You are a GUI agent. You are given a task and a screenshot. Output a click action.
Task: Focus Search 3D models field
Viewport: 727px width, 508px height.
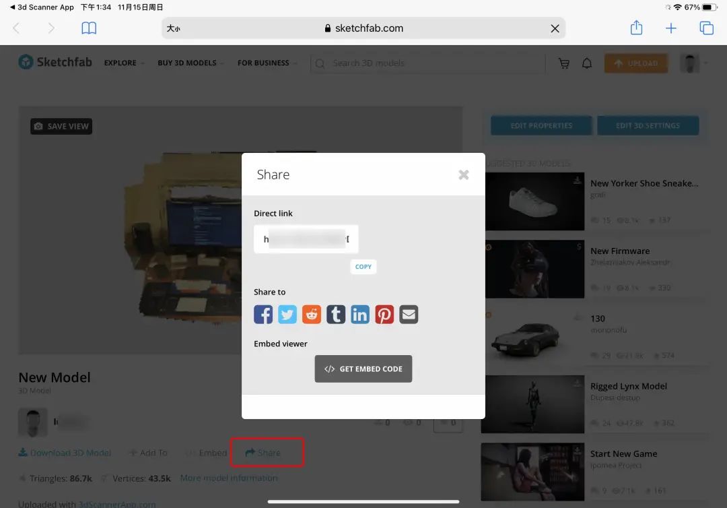click(427, 63)
